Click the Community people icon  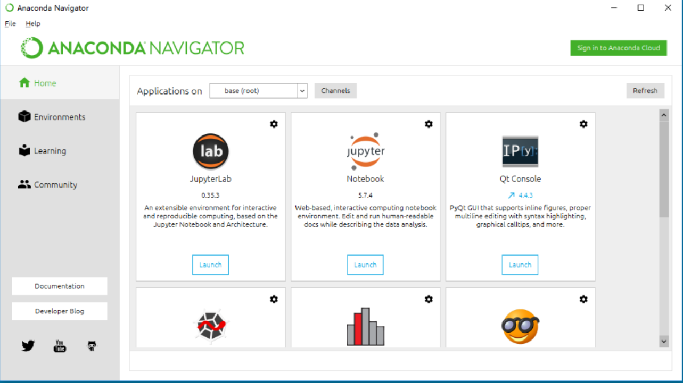pyautogui.click(x=24, y=184)
